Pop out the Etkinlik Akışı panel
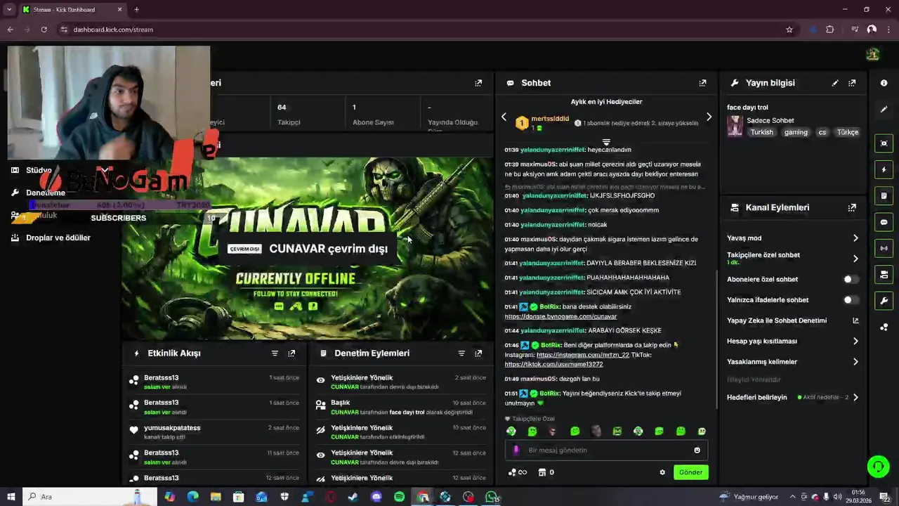Screen dimensions: 899x506 [x=291, y=353]
